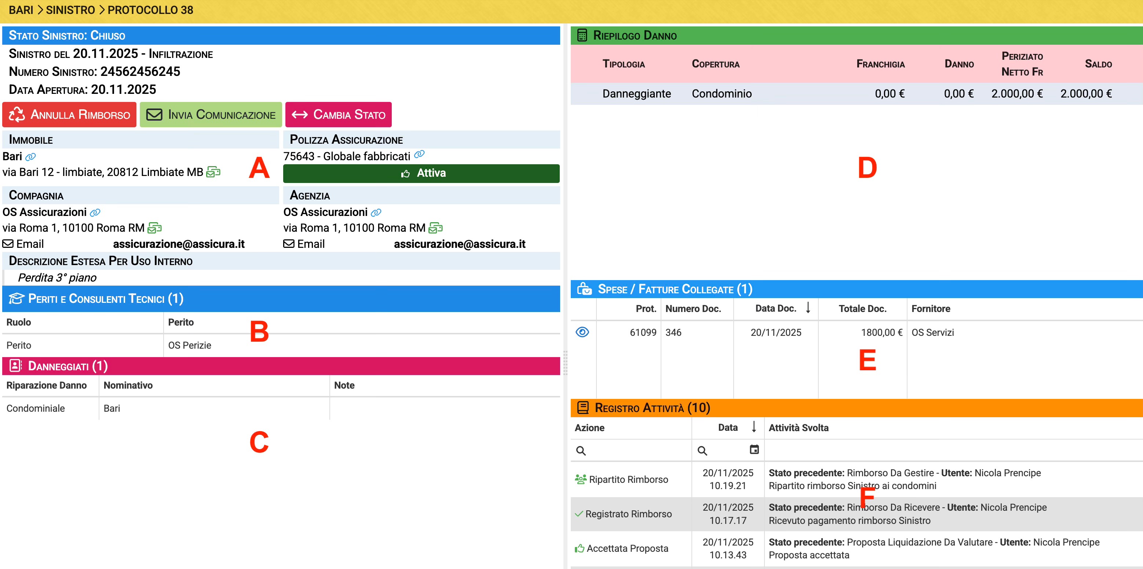Sort expenses by Data Doc. column

775,308
